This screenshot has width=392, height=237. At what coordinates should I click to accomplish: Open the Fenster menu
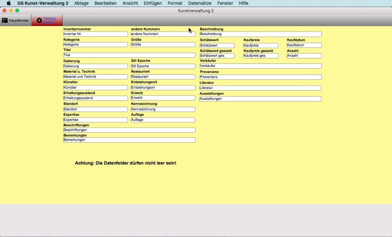pyautogui.click(x=225, y=3)
